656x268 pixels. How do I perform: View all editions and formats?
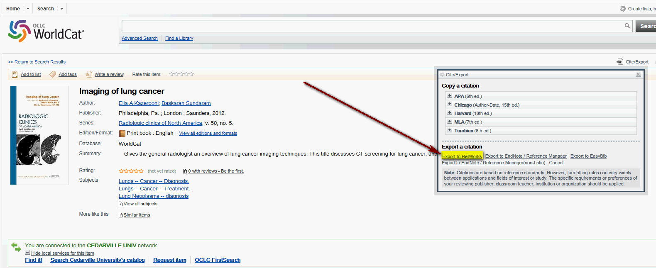[208, 133]
